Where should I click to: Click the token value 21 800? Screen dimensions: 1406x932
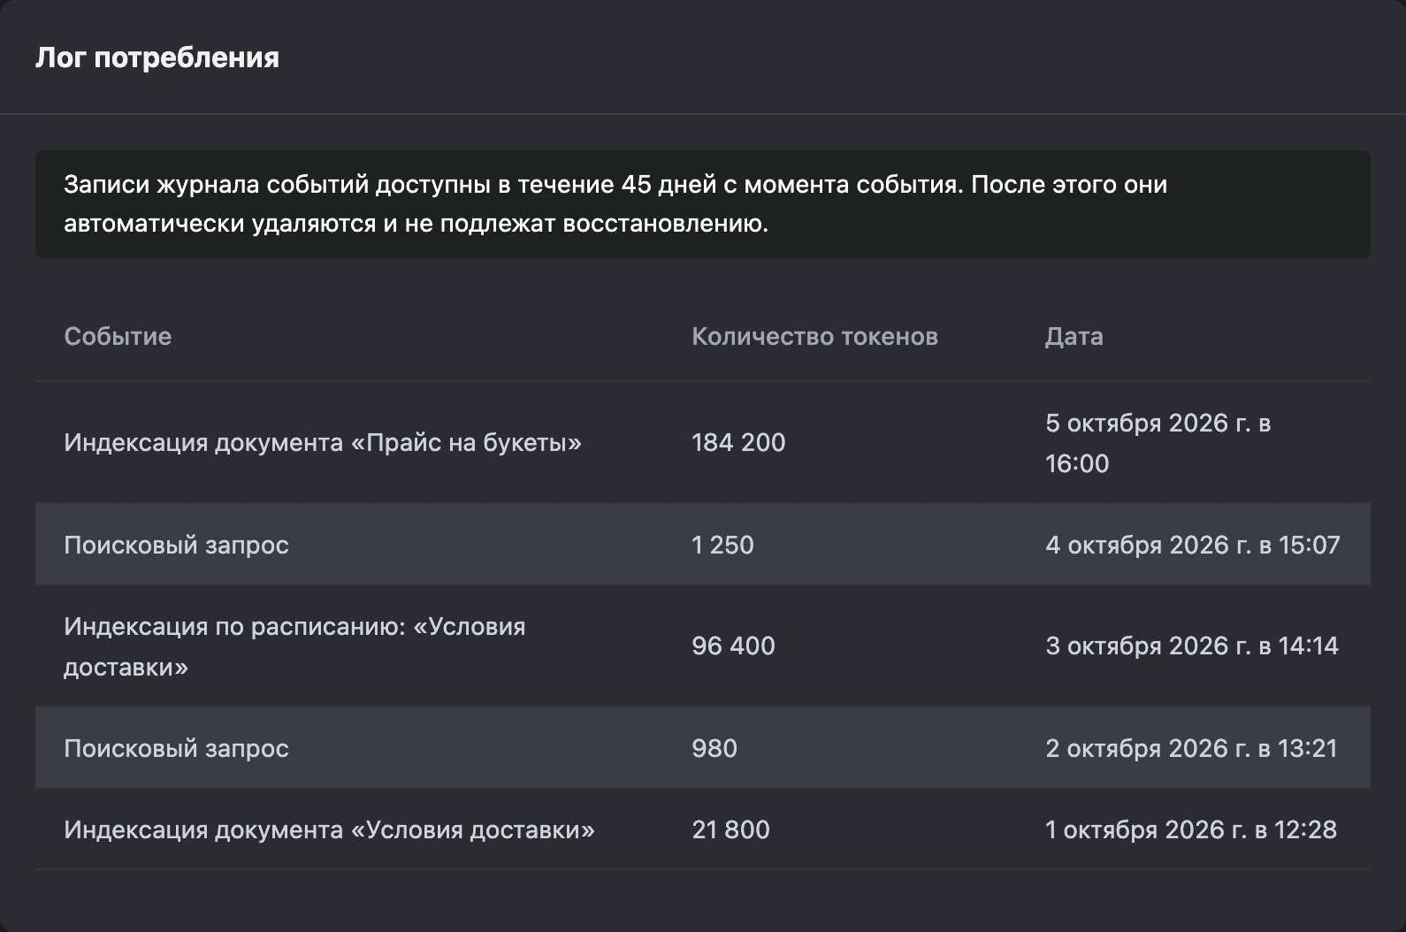click(x=730, y=829)
